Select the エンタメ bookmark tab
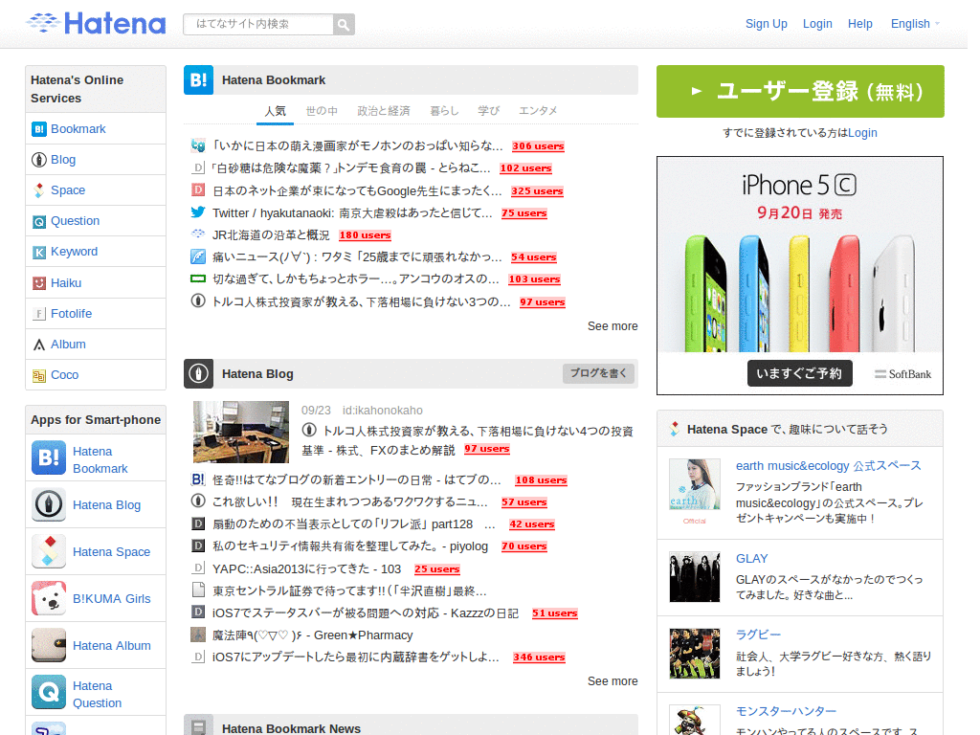 [538, 111]
